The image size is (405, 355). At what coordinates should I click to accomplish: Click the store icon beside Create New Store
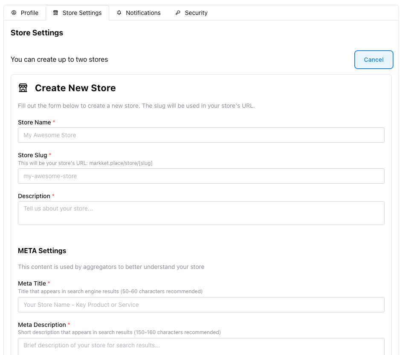pyautogui.click(x=23, y=88)
